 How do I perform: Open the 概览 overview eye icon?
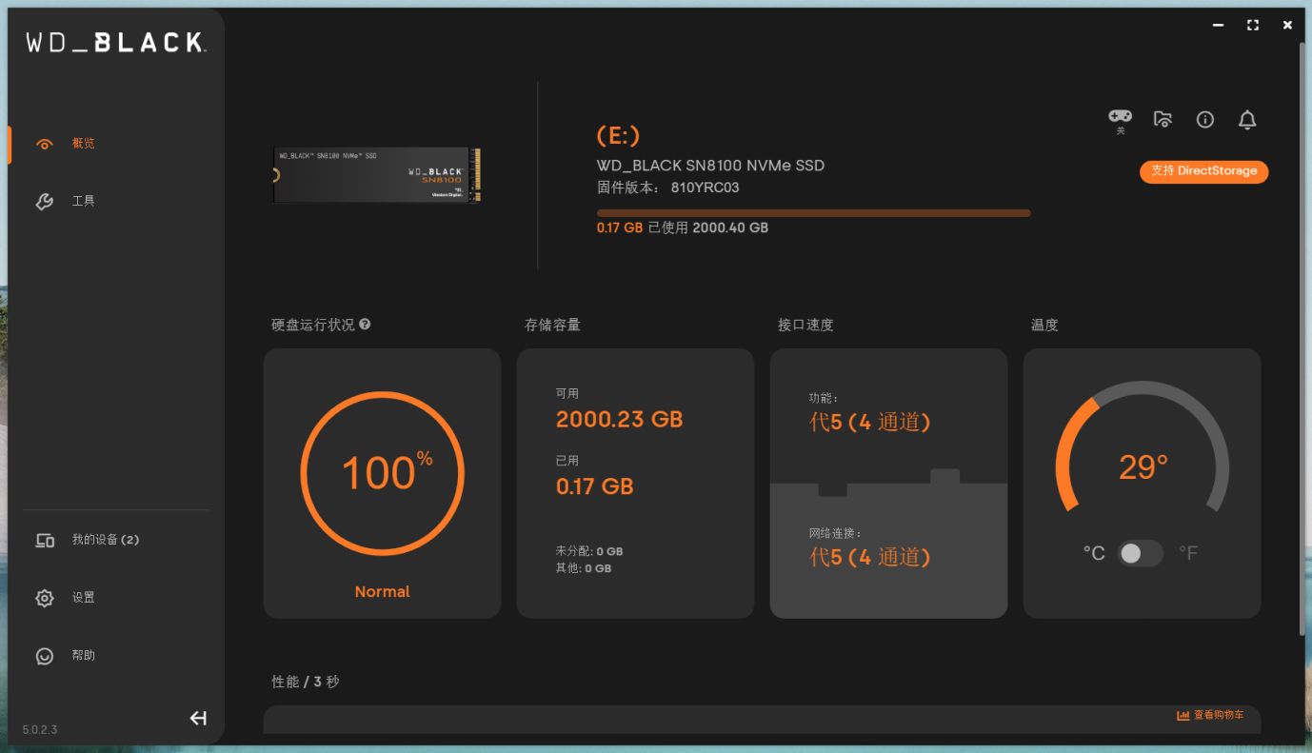44,145
